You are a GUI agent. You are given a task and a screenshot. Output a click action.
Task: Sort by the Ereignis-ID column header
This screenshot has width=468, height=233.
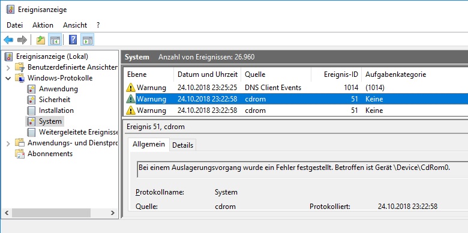coord(337,74)
